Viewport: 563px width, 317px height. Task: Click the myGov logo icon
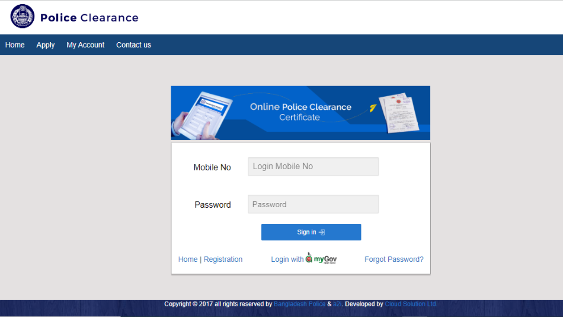(x=321, y=258)
